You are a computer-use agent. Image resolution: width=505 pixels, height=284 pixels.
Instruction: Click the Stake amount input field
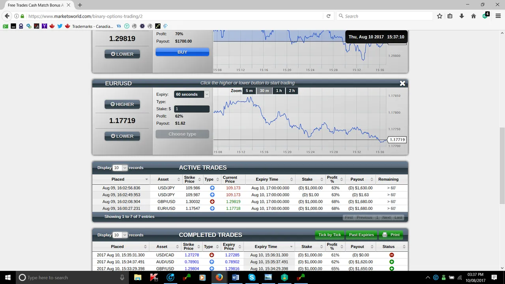click(x=192, y=109)
